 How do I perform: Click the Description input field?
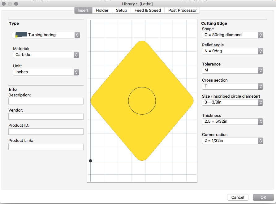(46, 101)
